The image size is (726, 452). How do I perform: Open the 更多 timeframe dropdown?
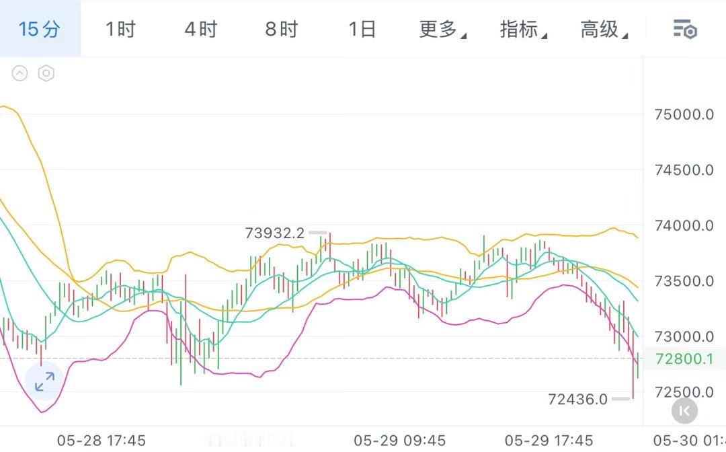[442, 29]
